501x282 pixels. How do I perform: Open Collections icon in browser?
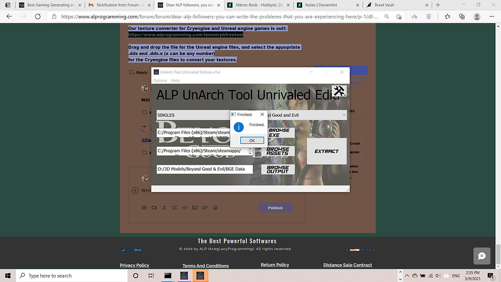[462, 16]
